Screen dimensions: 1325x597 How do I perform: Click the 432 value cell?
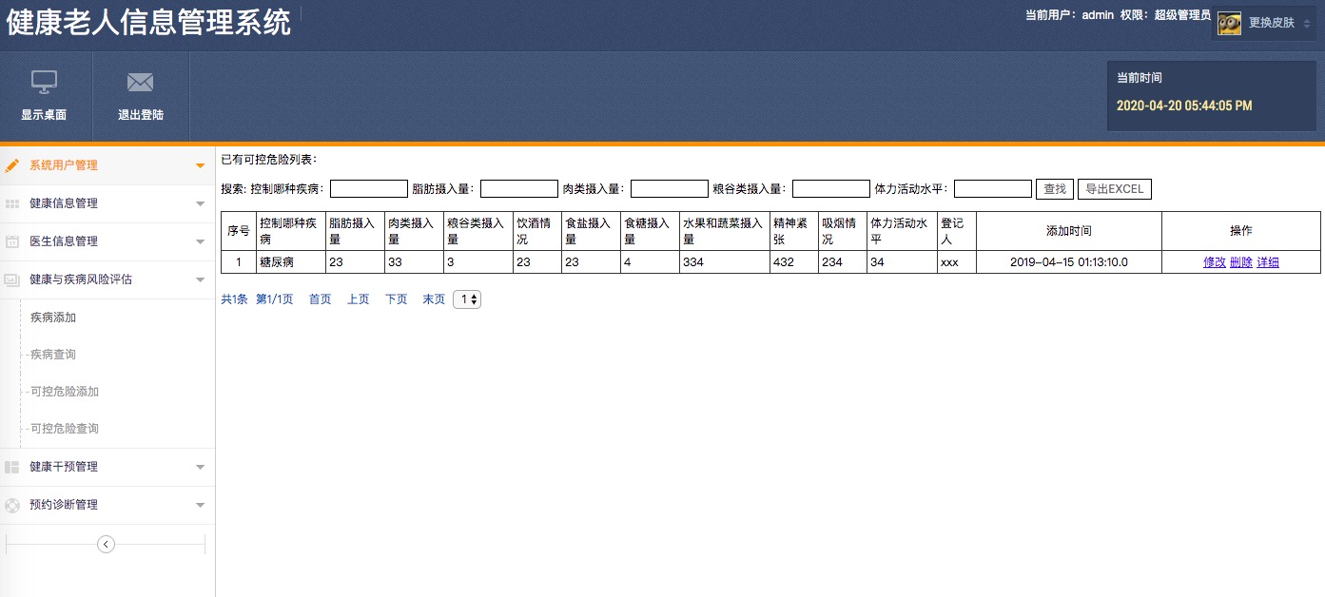pyautogui.click(x=794, y=262)
